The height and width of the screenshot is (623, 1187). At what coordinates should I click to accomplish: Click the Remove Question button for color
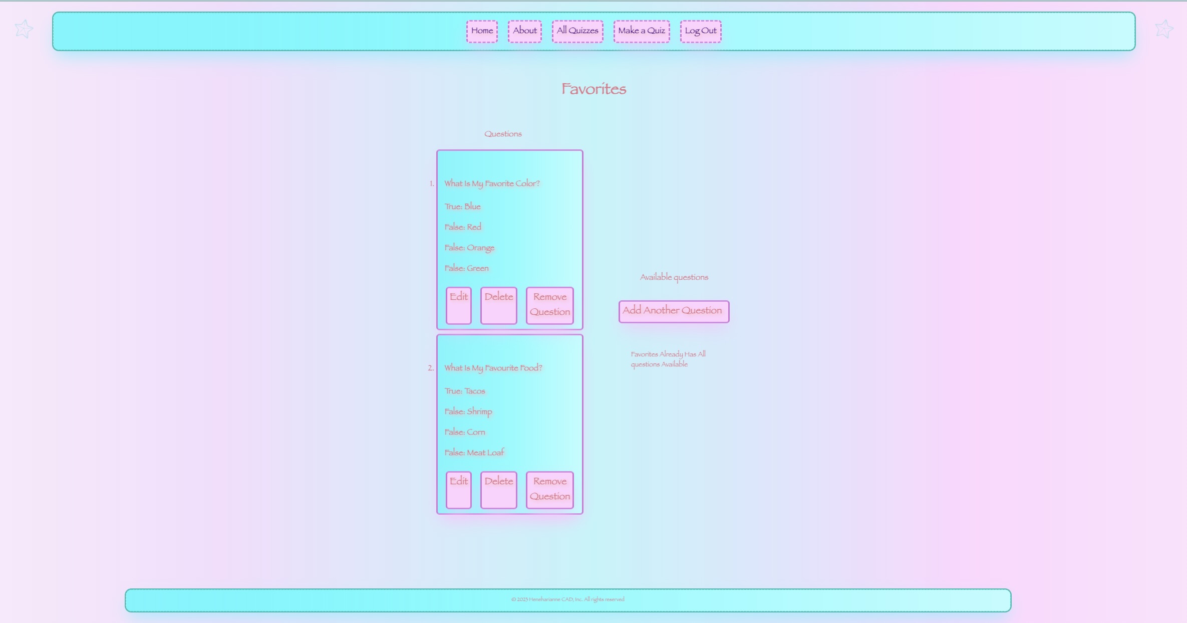(549, 304)
